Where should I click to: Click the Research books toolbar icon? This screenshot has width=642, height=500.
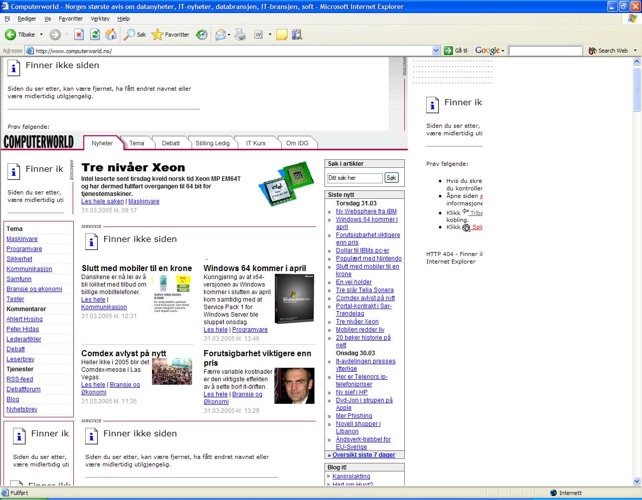coord(297,35)
